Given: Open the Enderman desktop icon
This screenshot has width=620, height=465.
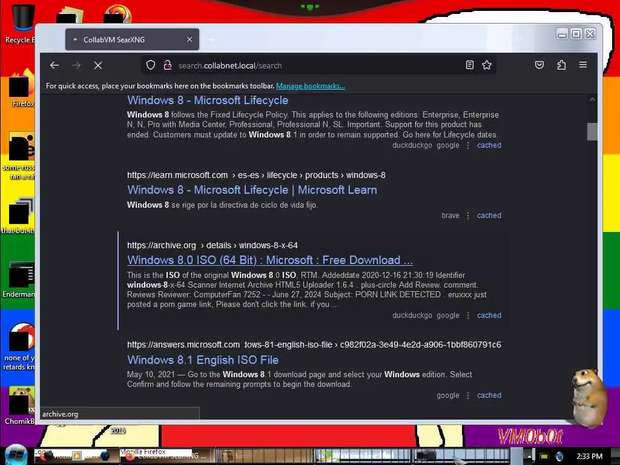Looking at the screenshot, I should pyautogui.click(x=20, y=279).
